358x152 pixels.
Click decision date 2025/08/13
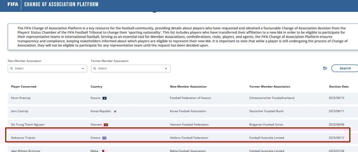pyautogui.click(x=336, y=98)
